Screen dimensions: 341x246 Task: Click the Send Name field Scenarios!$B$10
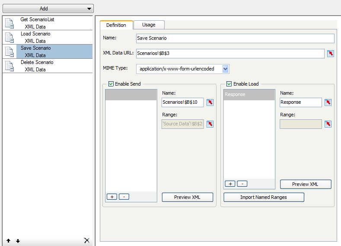tap(182, 102)
